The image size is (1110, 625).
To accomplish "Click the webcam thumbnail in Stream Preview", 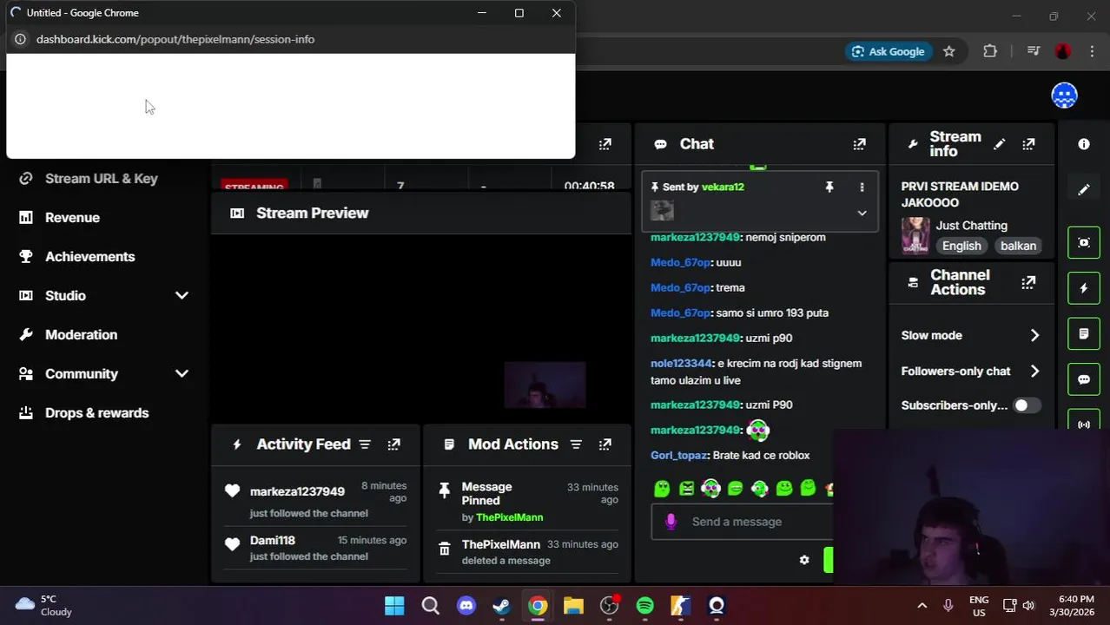I will coord(545,385).
